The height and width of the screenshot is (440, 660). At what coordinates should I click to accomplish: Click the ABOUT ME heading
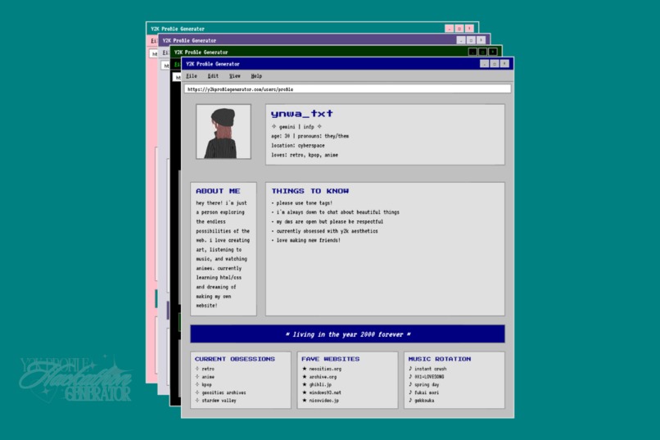[x=218, y=191]
